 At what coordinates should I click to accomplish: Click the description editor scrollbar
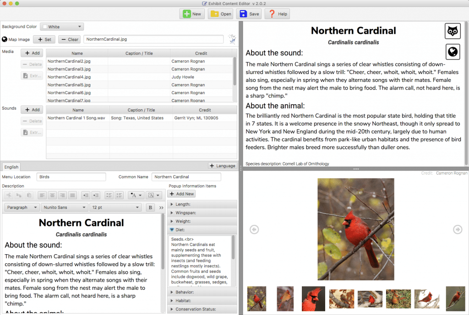coord(163,242)
